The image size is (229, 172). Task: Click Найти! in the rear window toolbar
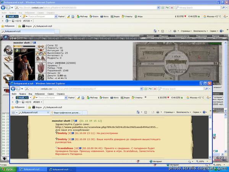point(61,16)
